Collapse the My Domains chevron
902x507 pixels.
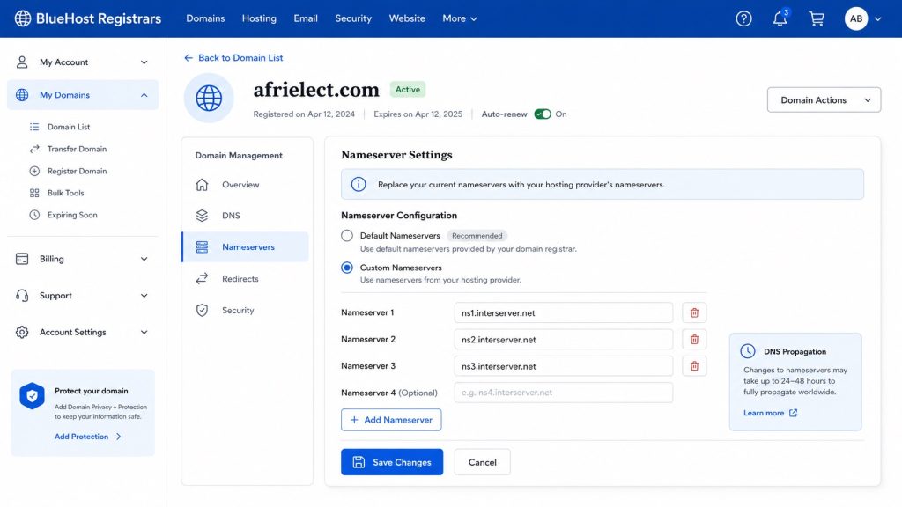pos(144,95)
